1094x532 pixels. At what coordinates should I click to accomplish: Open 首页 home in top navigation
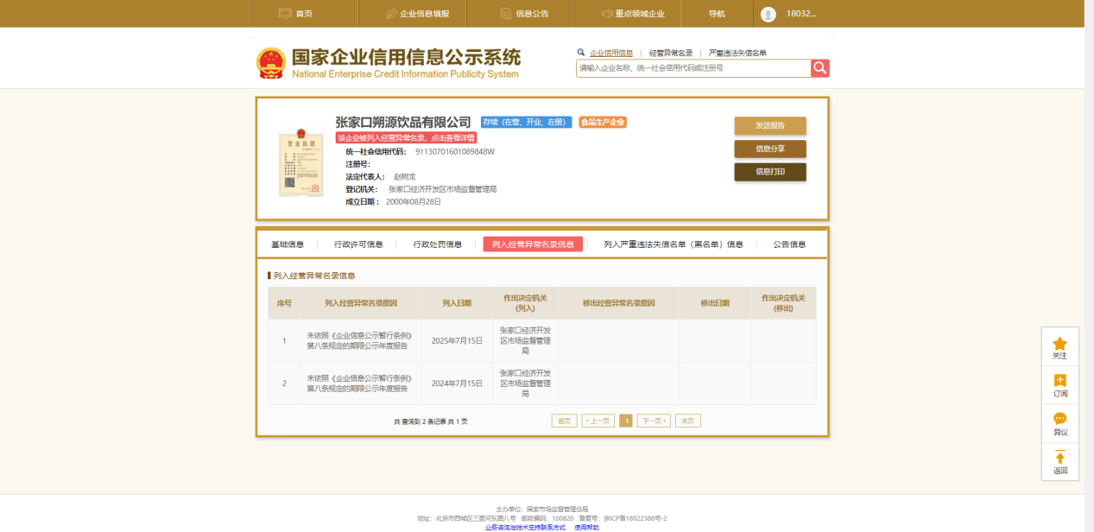point(295,14)
